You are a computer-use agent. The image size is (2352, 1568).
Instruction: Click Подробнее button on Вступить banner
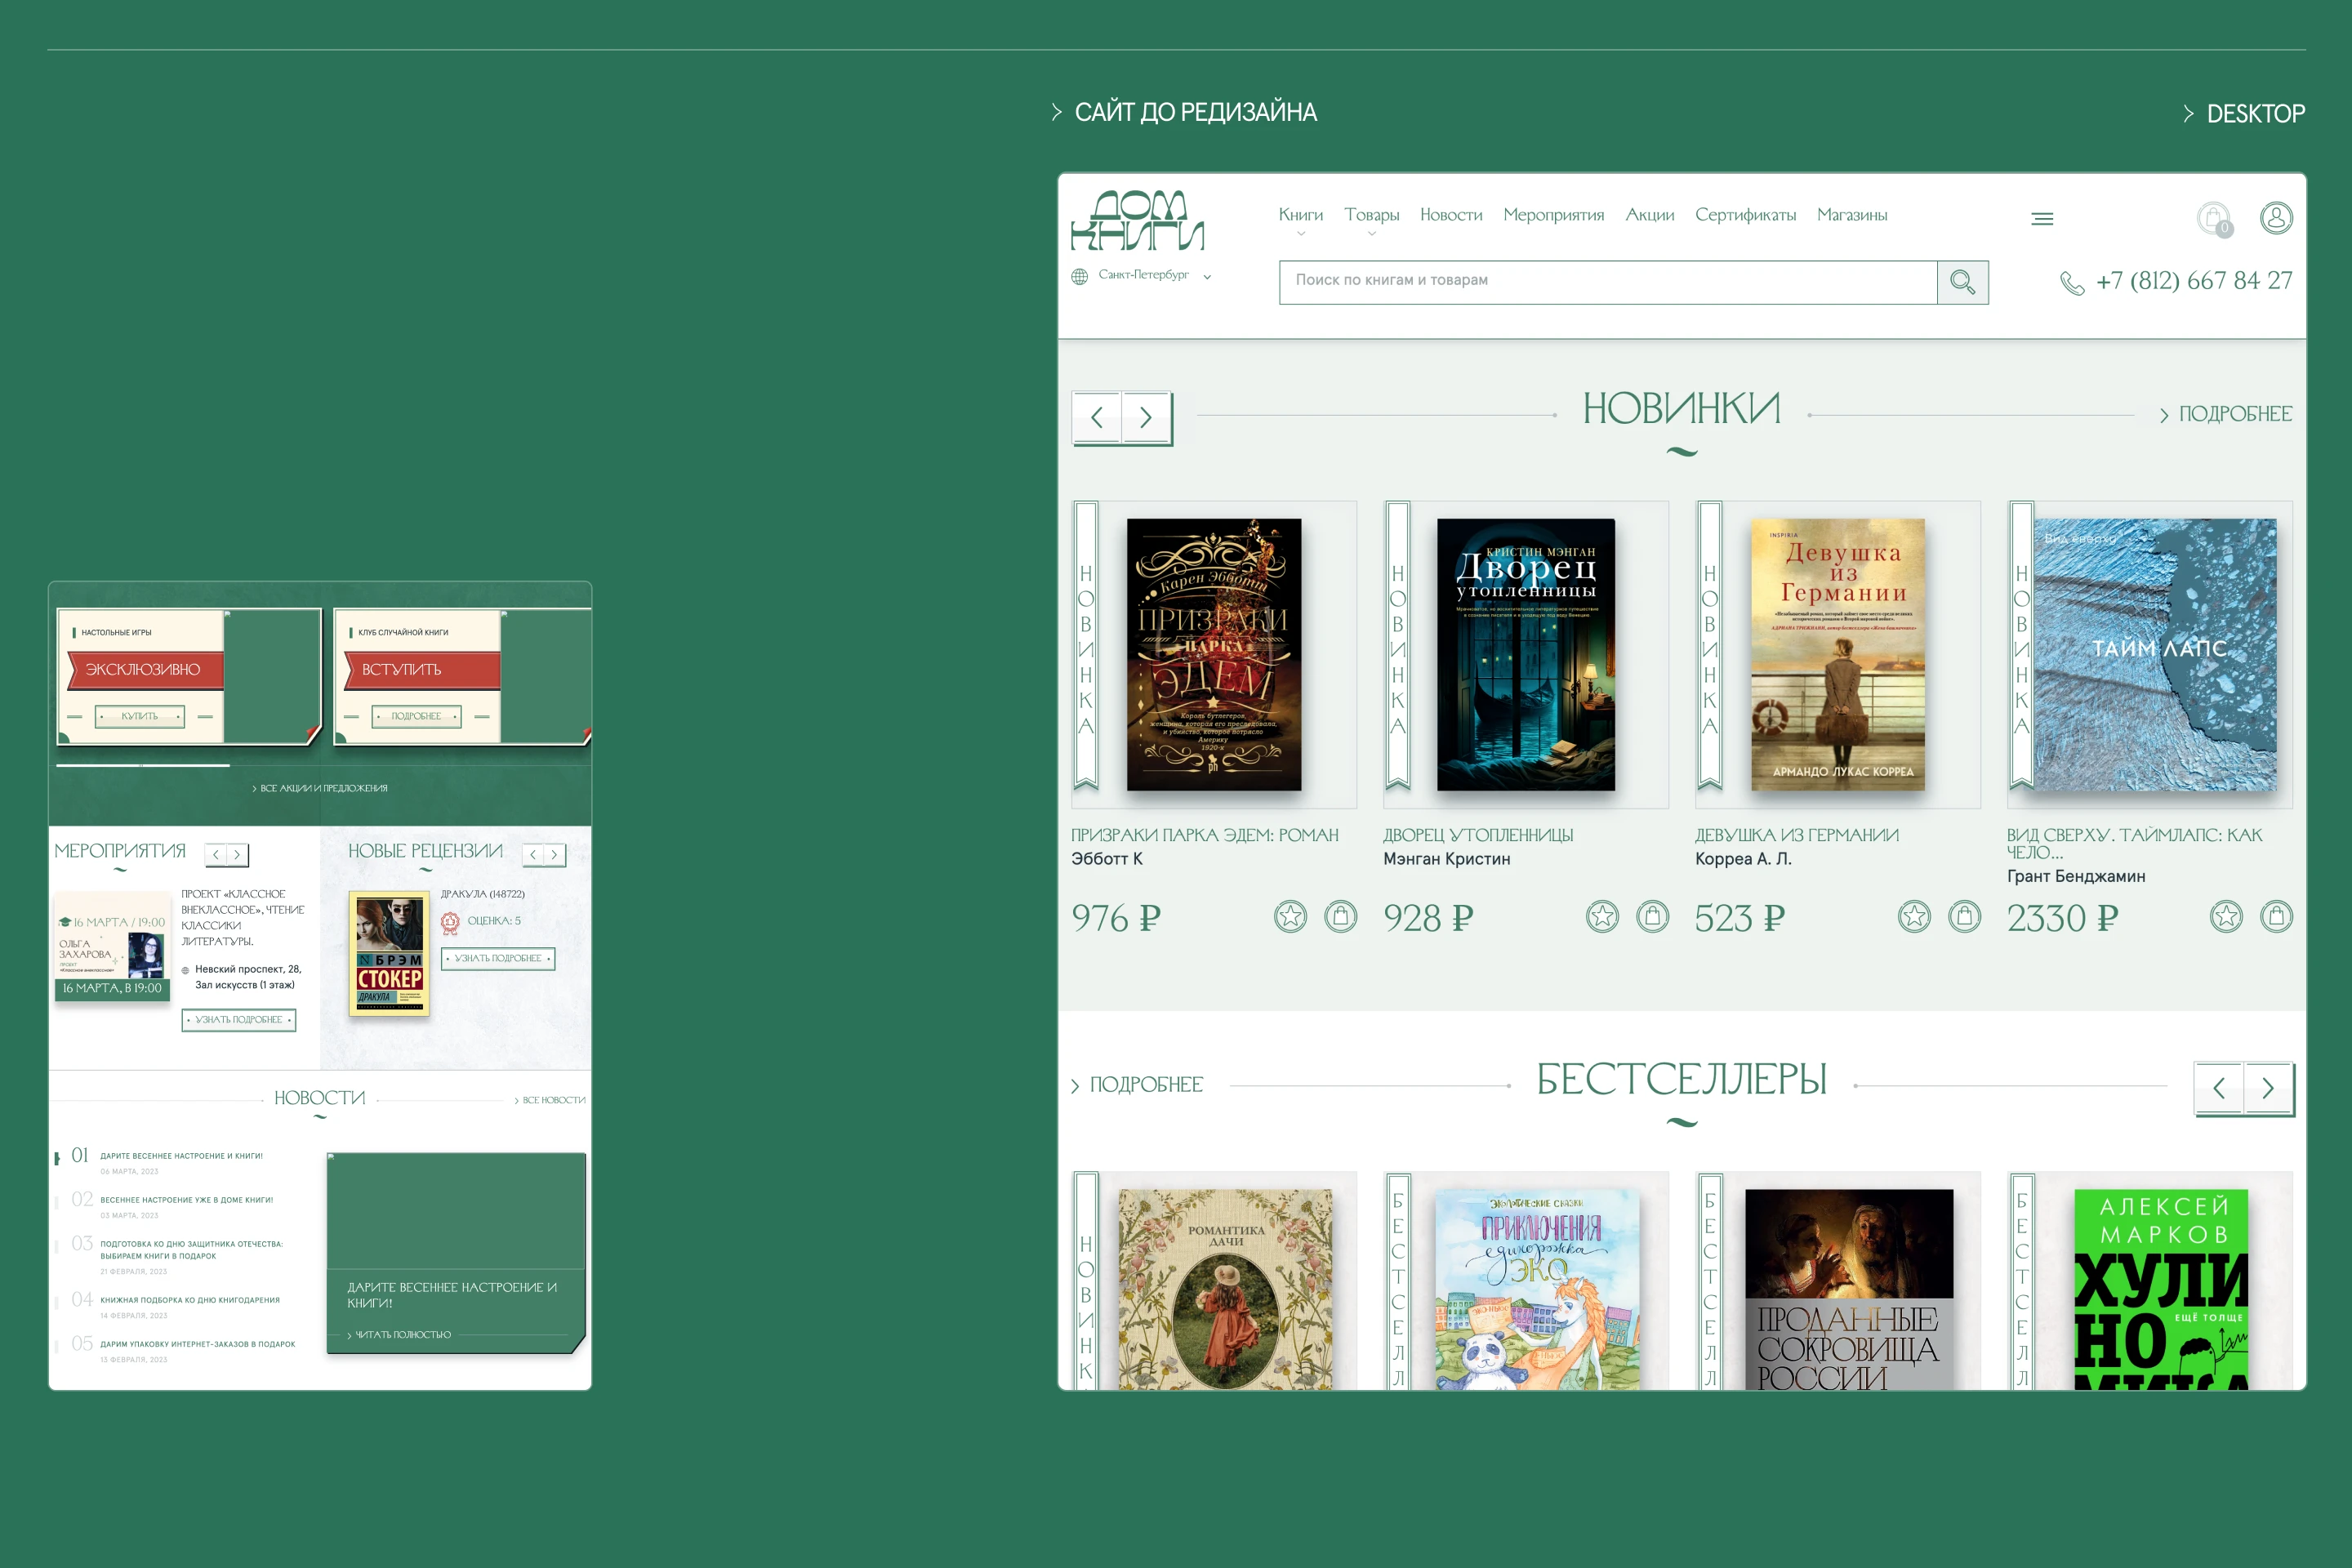pos(416,717)
